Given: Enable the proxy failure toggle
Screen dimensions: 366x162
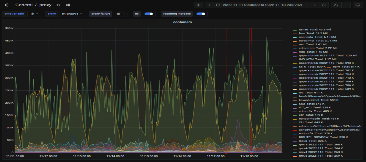Looking at the screenshot, I should [120, 14].
